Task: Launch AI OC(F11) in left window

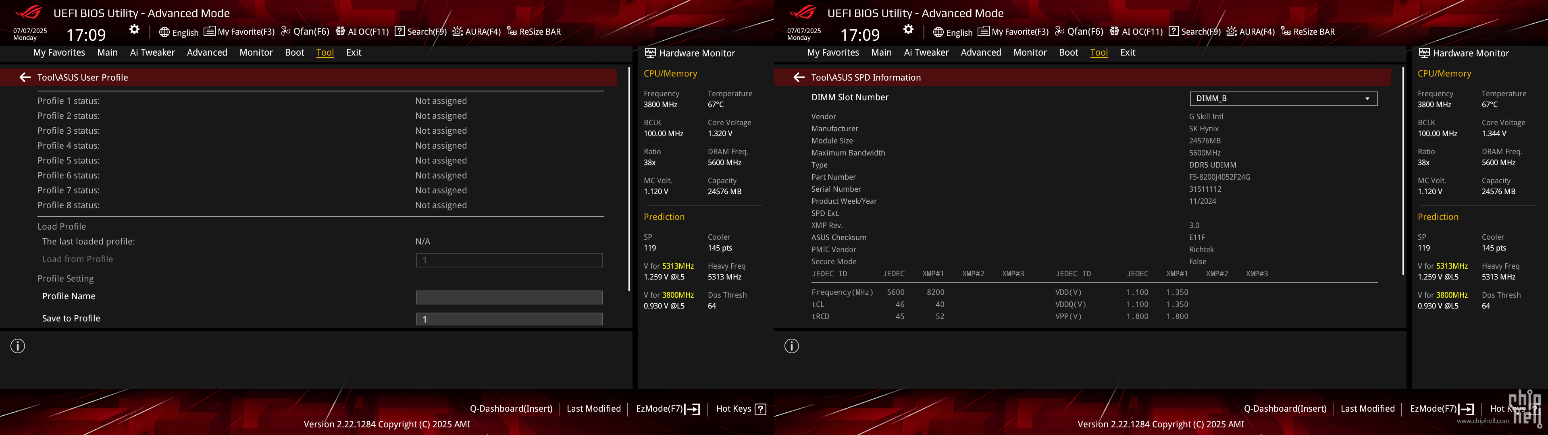Action: tap(362, 32)
